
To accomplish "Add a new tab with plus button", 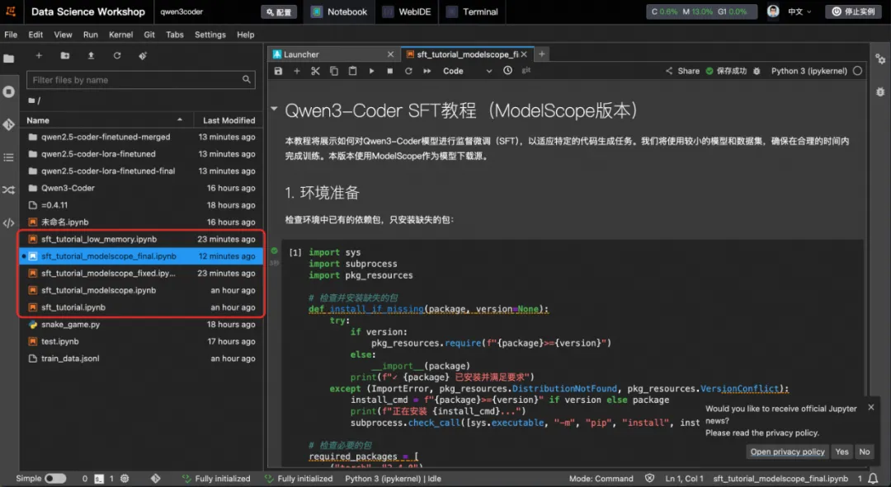I will [541, 54].
